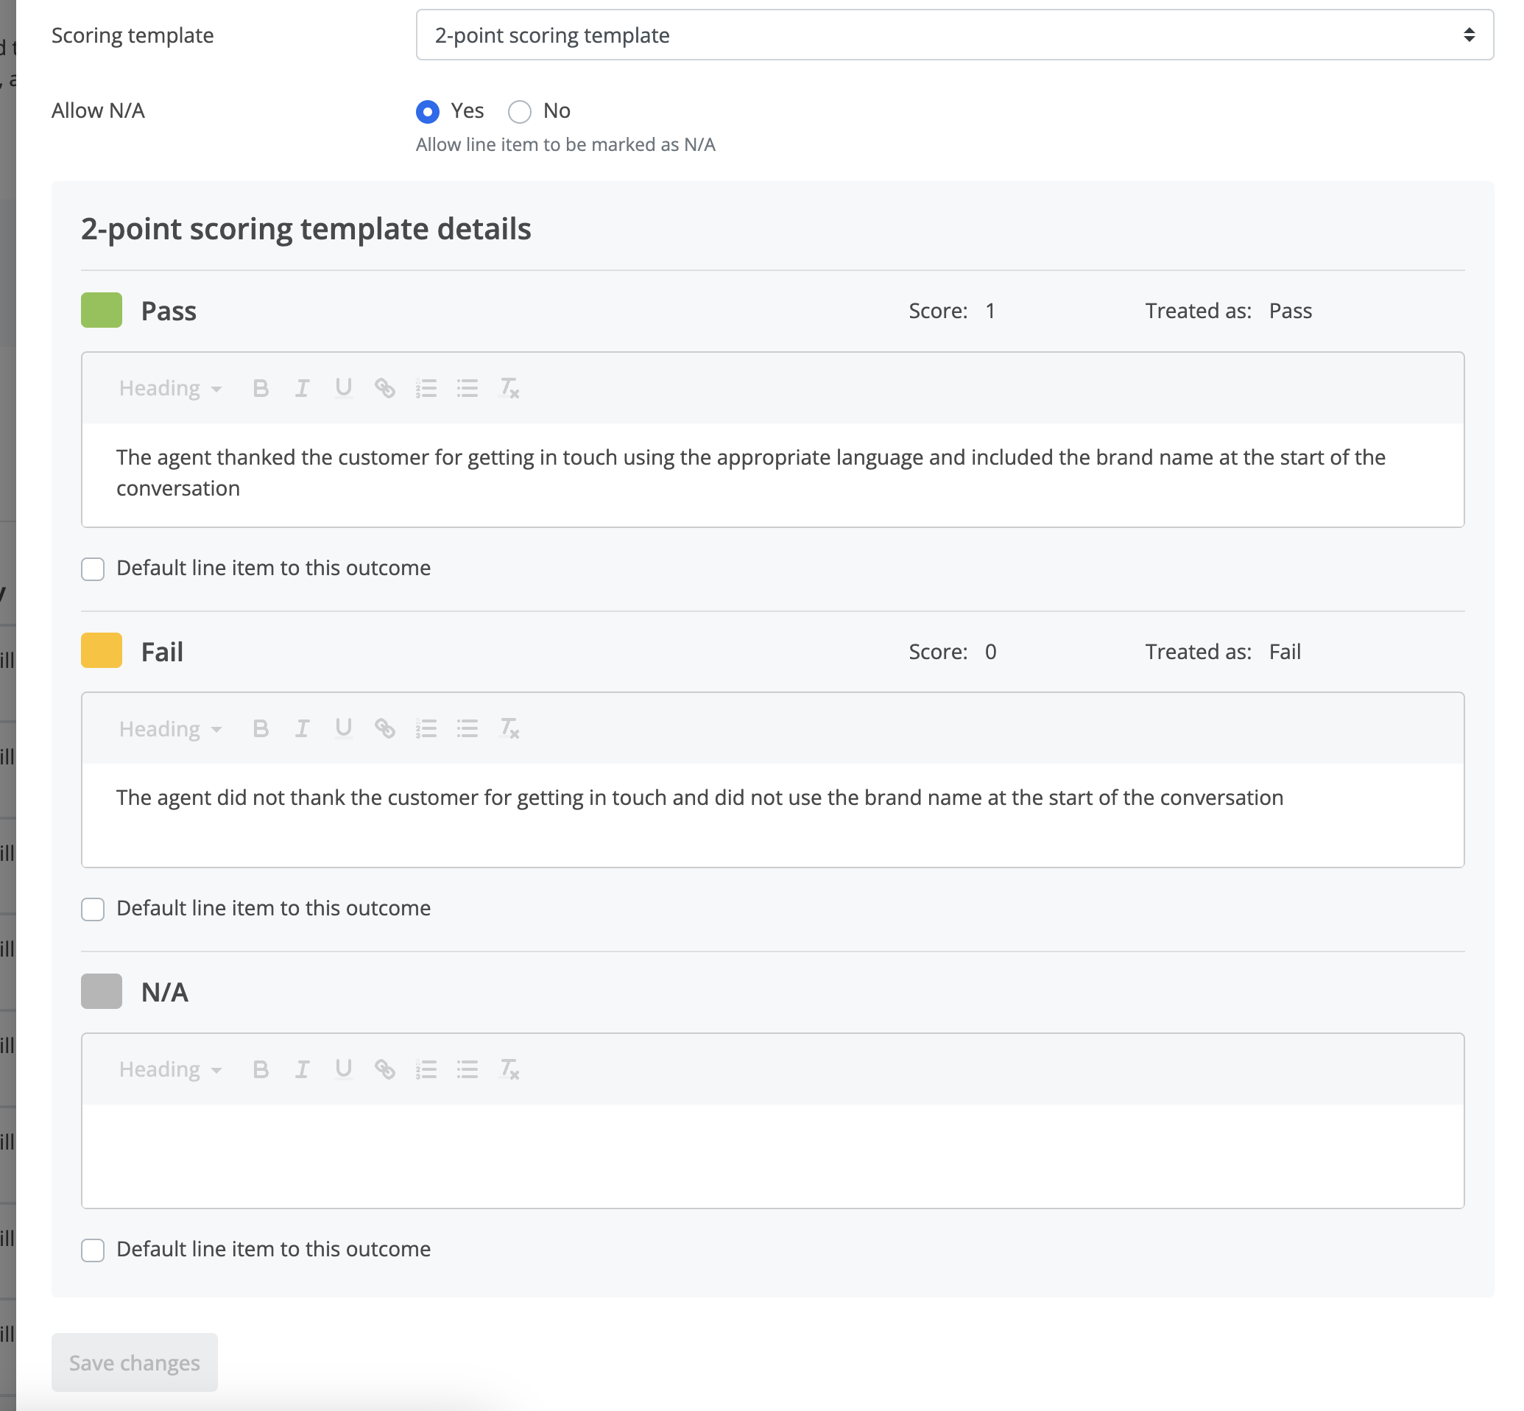
Task: Add numbered list in the Fail editor
Action: click(x=426, y=728)
